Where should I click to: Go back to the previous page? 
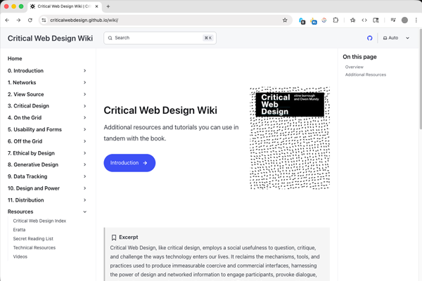click(x=7, y=20)
